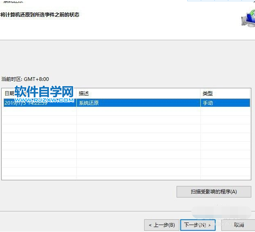Cancel the wizard with 取消 button

(239, 225)
